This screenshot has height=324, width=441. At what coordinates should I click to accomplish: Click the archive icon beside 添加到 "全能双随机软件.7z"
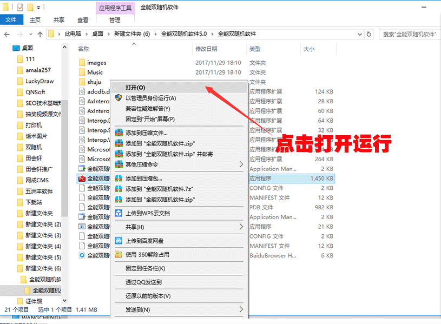pos(119,189)
